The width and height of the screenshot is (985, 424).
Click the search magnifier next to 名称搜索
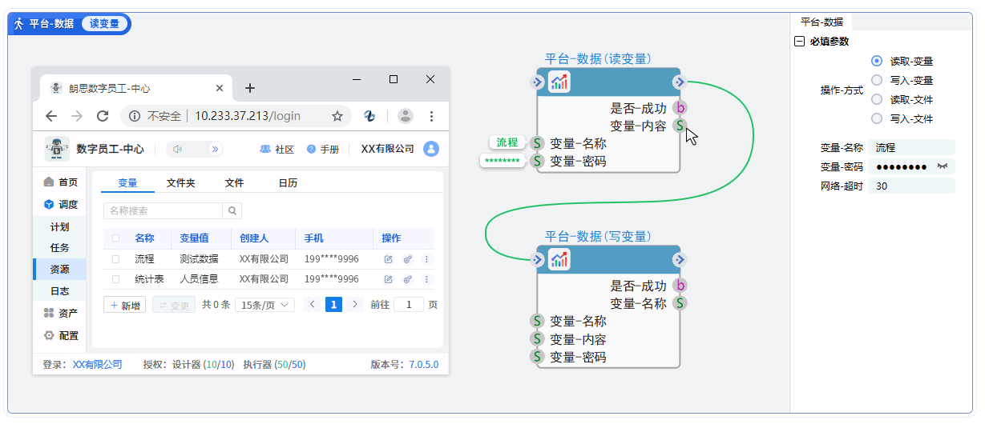(232, 211)
